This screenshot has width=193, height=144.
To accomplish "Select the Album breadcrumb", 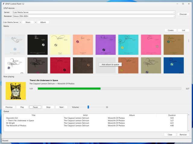I will 43,22.
